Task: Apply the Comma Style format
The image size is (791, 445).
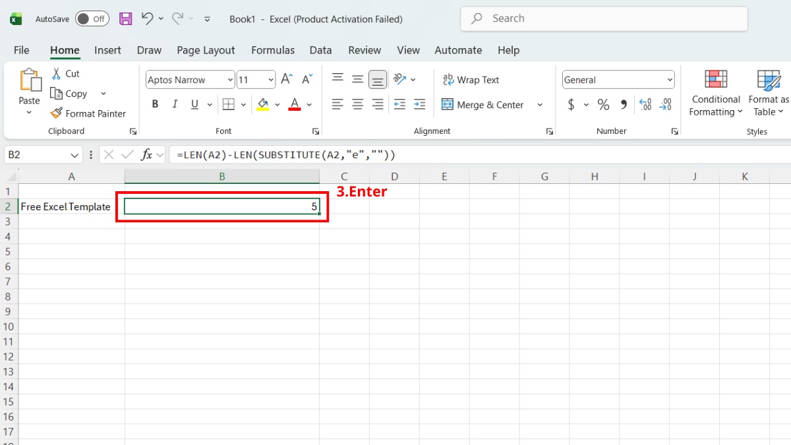Action: pyautogui.click(x=624, y=104)
